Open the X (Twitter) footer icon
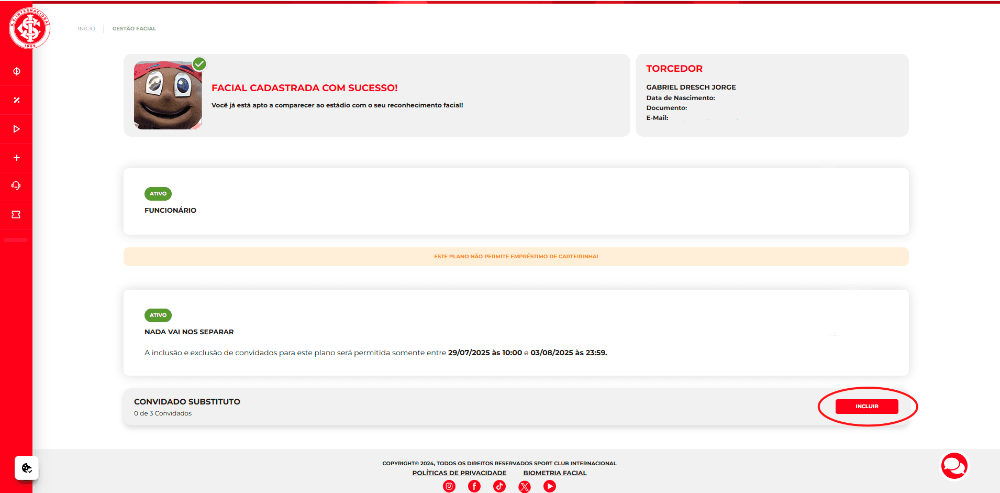 point(525,487)
